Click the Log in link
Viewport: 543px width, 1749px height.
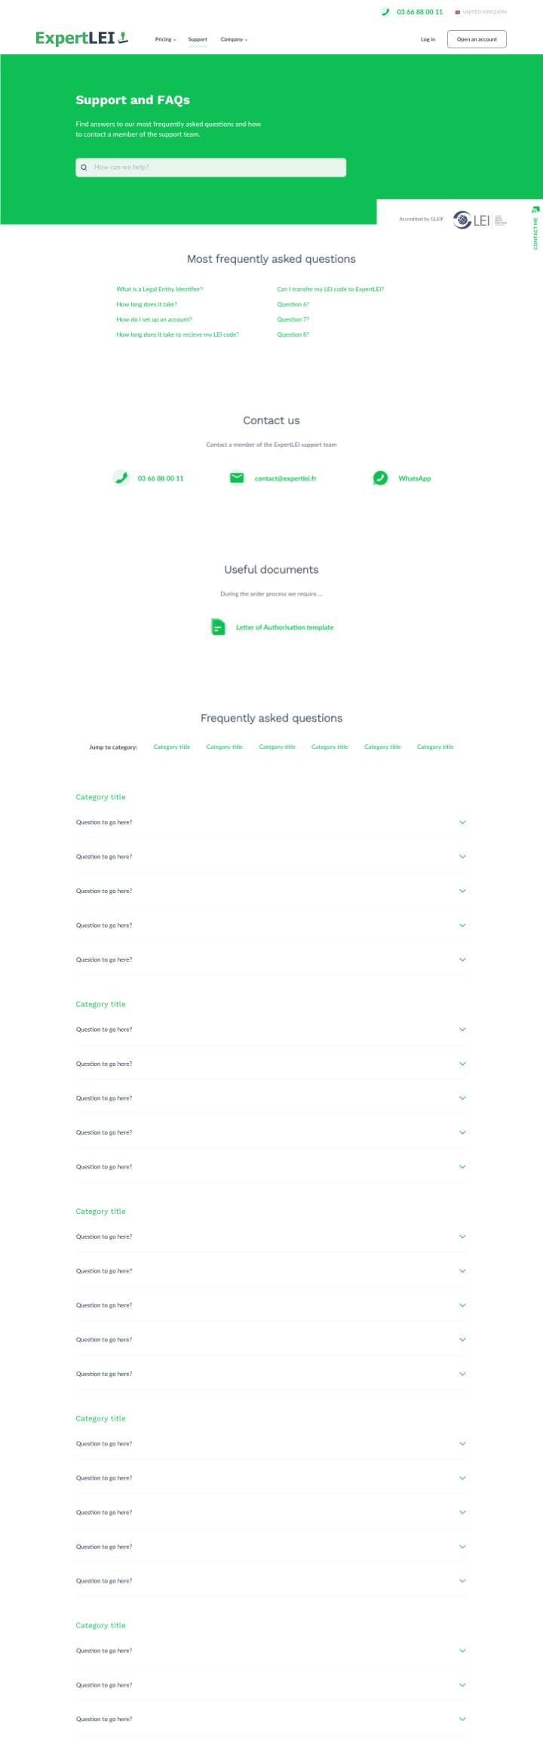(x=428, y=39)
